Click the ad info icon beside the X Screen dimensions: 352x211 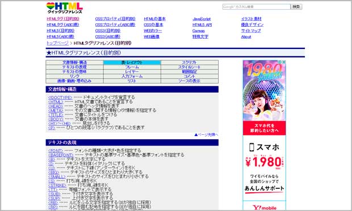280,62
